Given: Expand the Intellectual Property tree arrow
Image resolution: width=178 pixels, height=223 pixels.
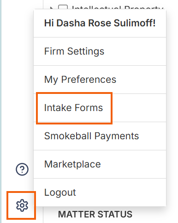Looking at the screenshot, I should click(x=52, y=8).
